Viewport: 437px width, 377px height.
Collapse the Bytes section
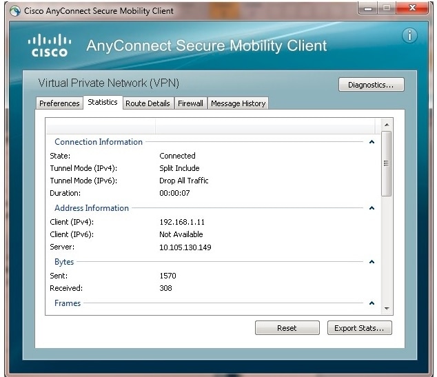point(372,262)
